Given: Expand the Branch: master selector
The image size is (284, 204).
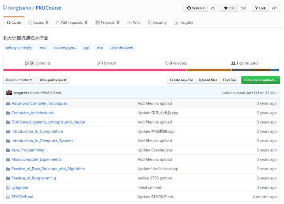Looking at the screenshot, I should [19, 80].
